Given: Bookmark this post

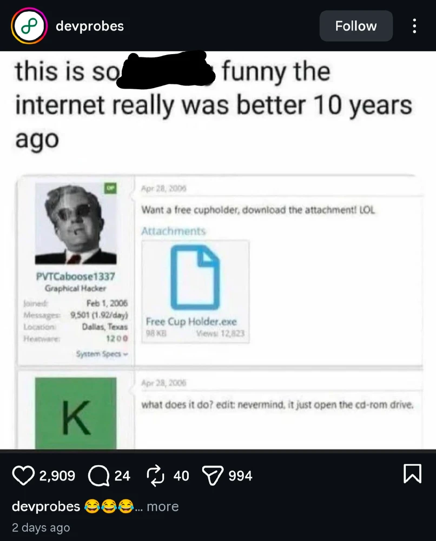Looking at the screenshot, I should pos(412,475).
